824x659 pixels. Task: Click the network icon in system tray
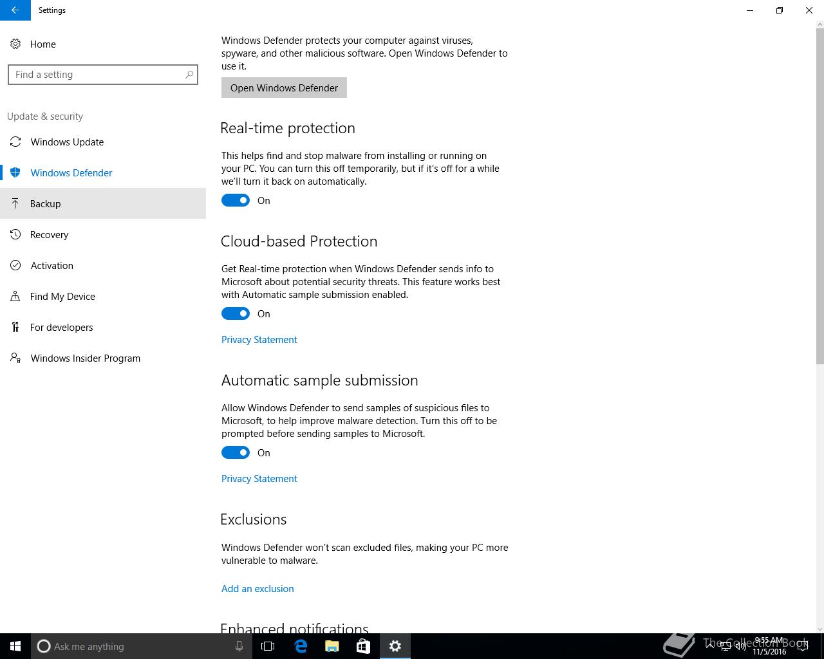point(726,646)
